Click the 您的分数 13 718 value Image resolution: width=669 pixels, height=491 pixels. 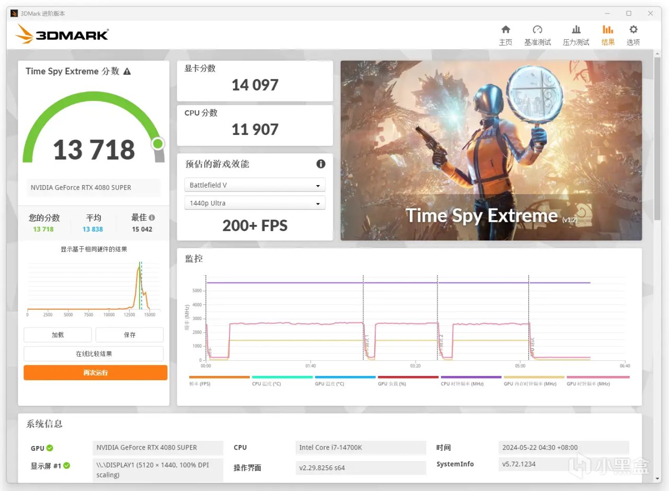[43, 229]
